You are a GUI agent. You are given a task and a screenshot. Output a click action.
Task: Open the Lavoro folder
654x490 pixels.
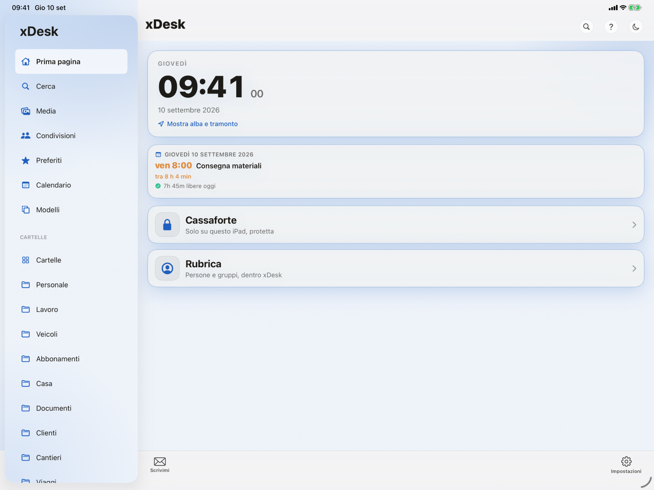71,310
